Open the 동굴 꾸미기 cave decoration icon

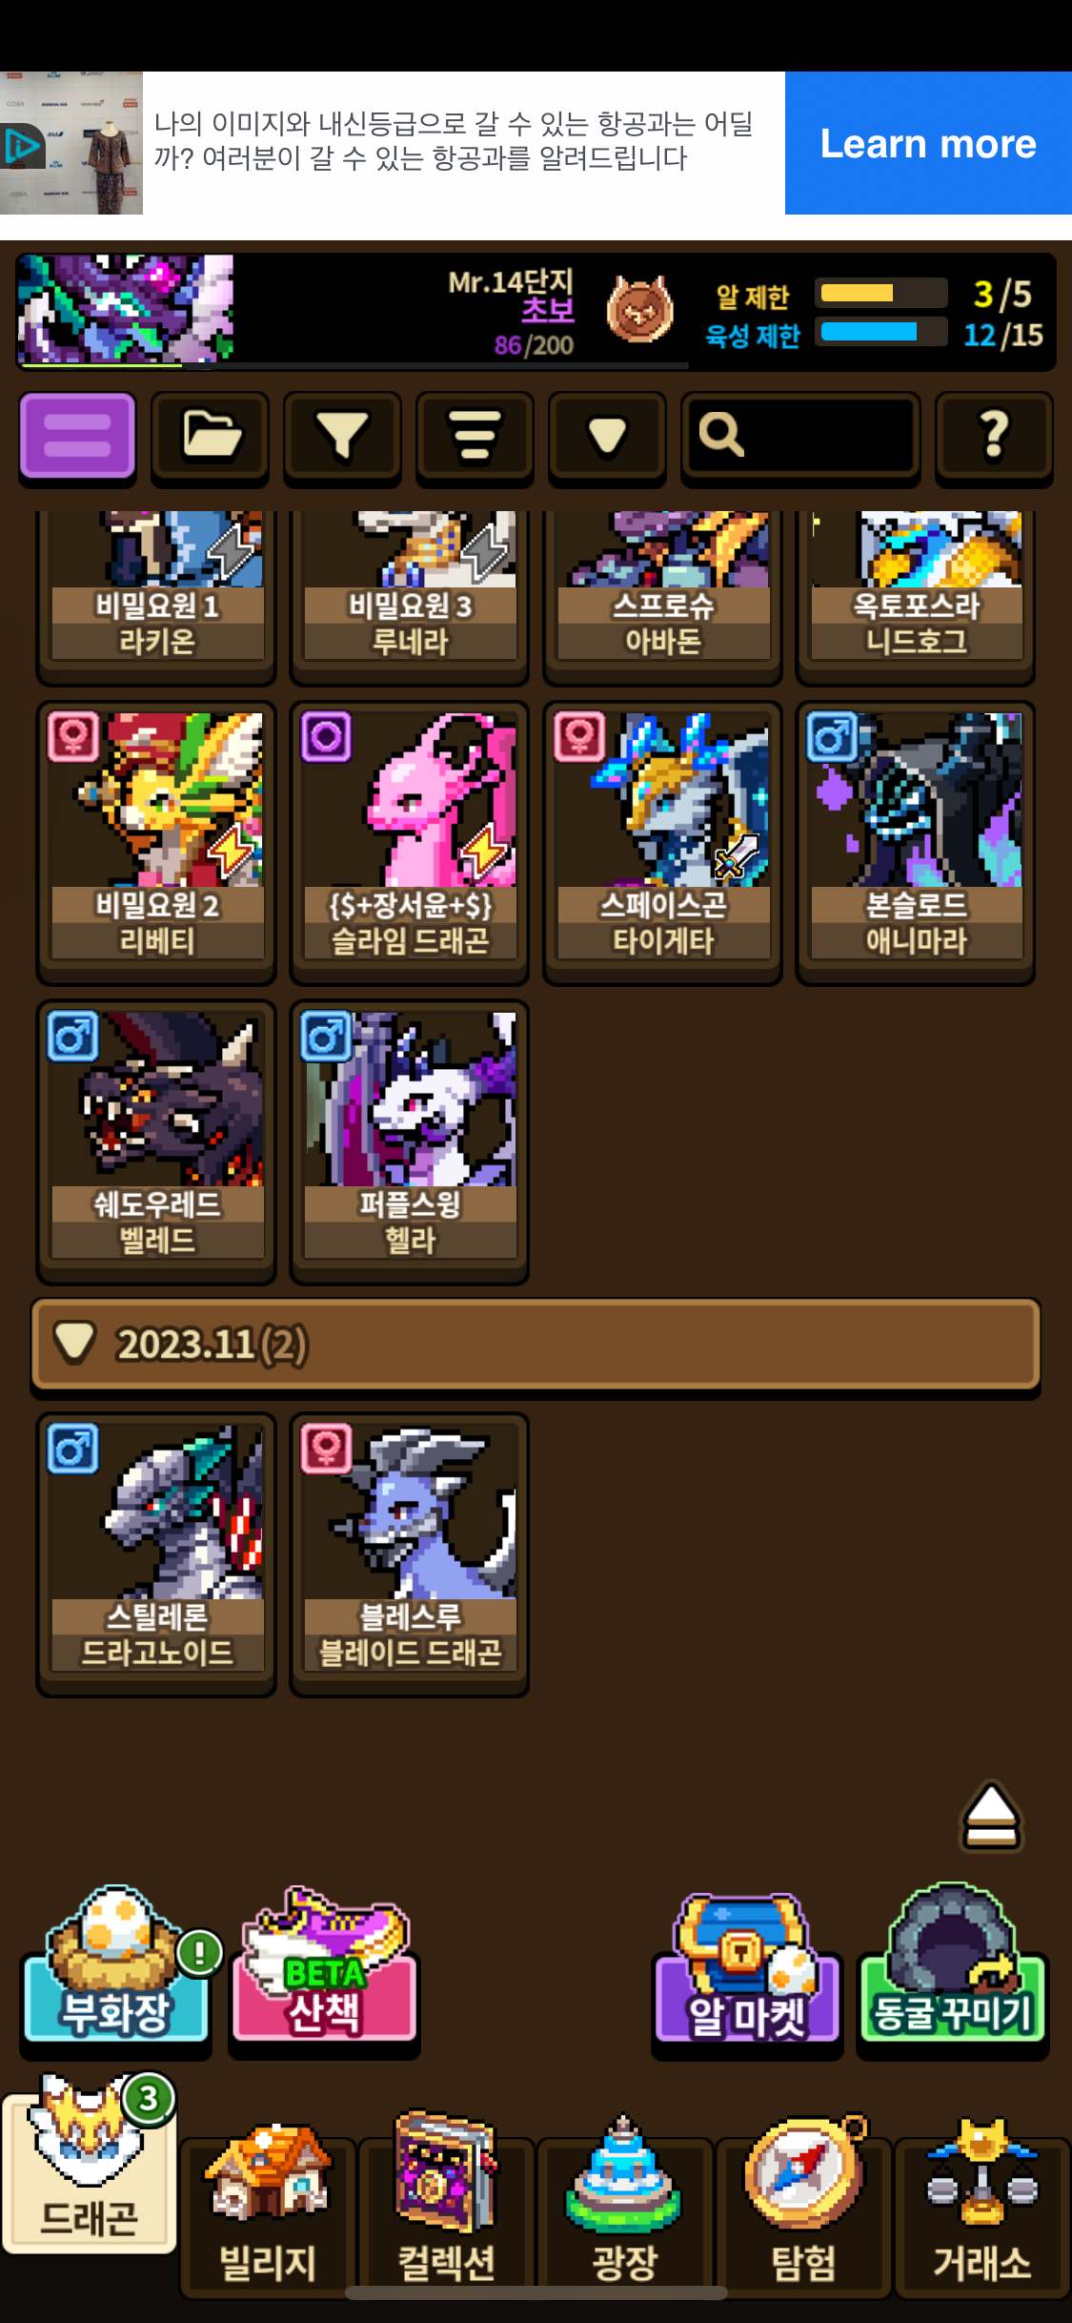coord(952,1966)
